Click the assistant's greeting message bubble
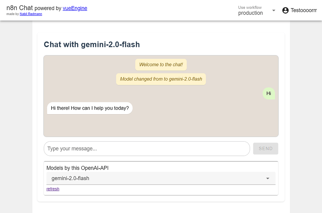The image size is (322, 213). 89,108
